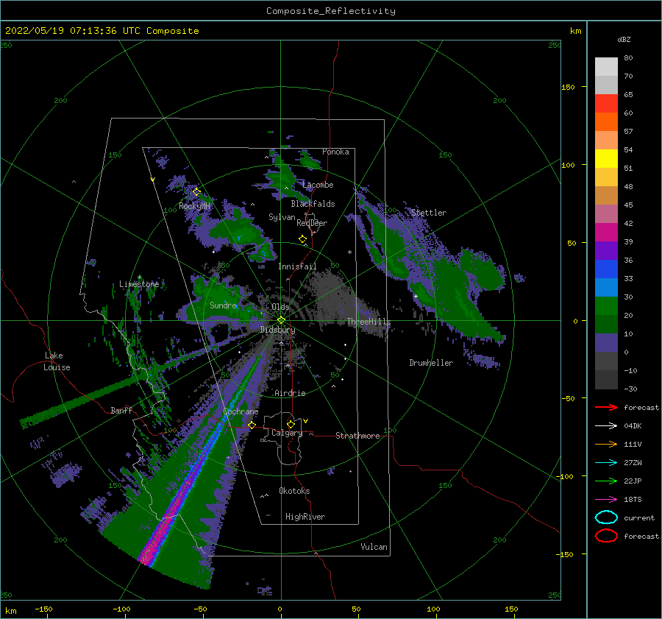Image resolution: width=662 pixels, height=619 pixels.
Task: Click the RockyMH label
Action: (x=194, y=206)
